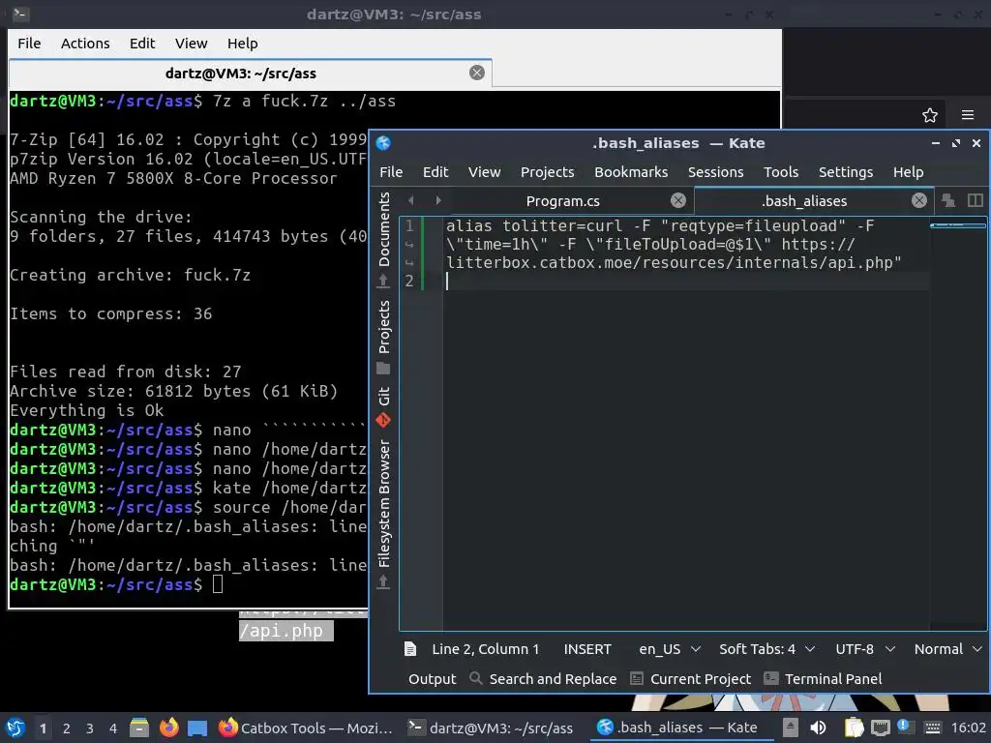Open the Tools menu in Kate
991x743 pixels.
781,172
